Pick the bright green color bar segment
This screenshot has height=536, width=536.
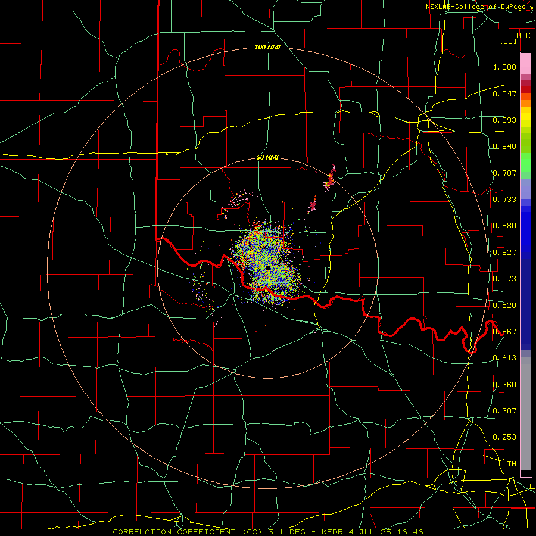[526, 162]
